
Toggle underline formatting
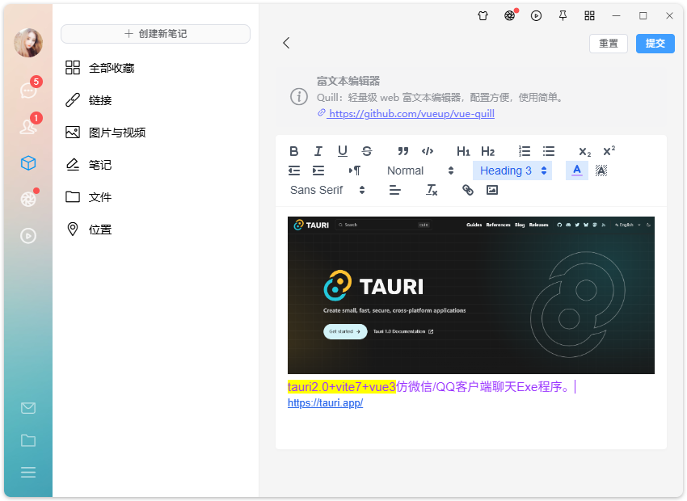point(343,151)
